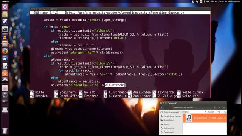Screen dimensions: 242x136
Task: Click the 'Zum Linter' shortcut label in nano
Action: point(142,96)
